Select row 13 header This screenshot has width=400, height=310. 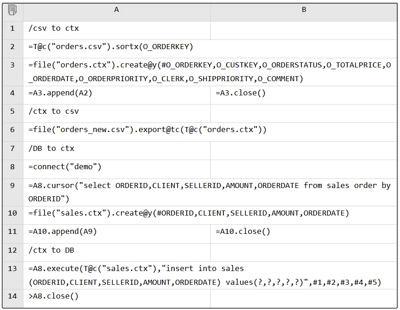[x=12, y=269]
